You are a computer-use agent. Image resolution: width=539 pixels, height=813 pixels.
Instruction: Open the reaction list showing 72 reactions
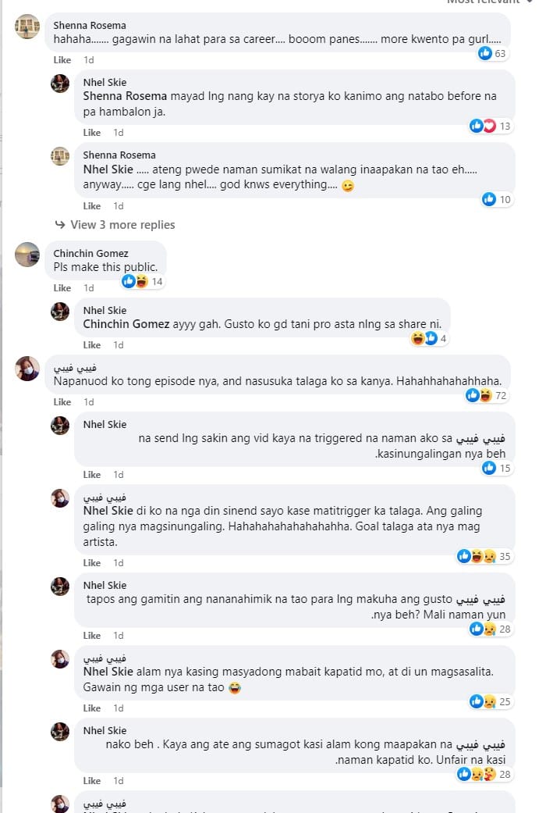pos(488,395)
